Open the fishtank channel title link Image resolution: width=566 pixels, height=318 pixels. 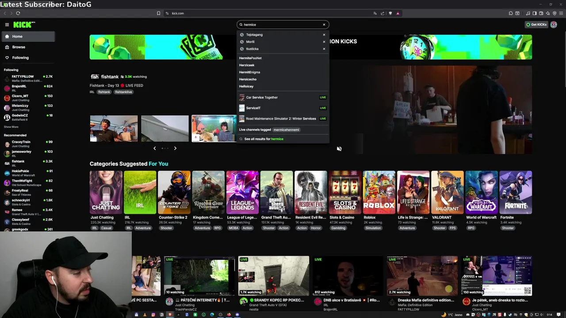point(110,77)
